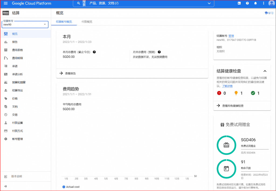Open the 付款方式 payment methods section
This screenshot has height=191, width=276.
(6, 131)
